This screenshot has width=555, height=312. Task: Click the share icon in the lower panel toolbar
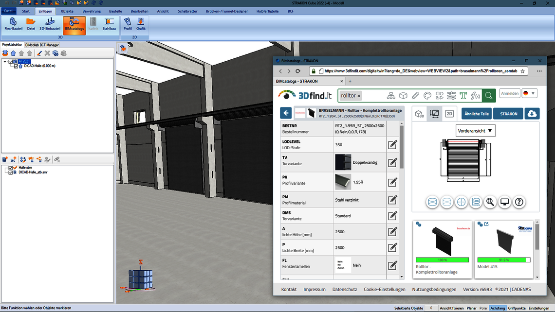coord(39,160)
